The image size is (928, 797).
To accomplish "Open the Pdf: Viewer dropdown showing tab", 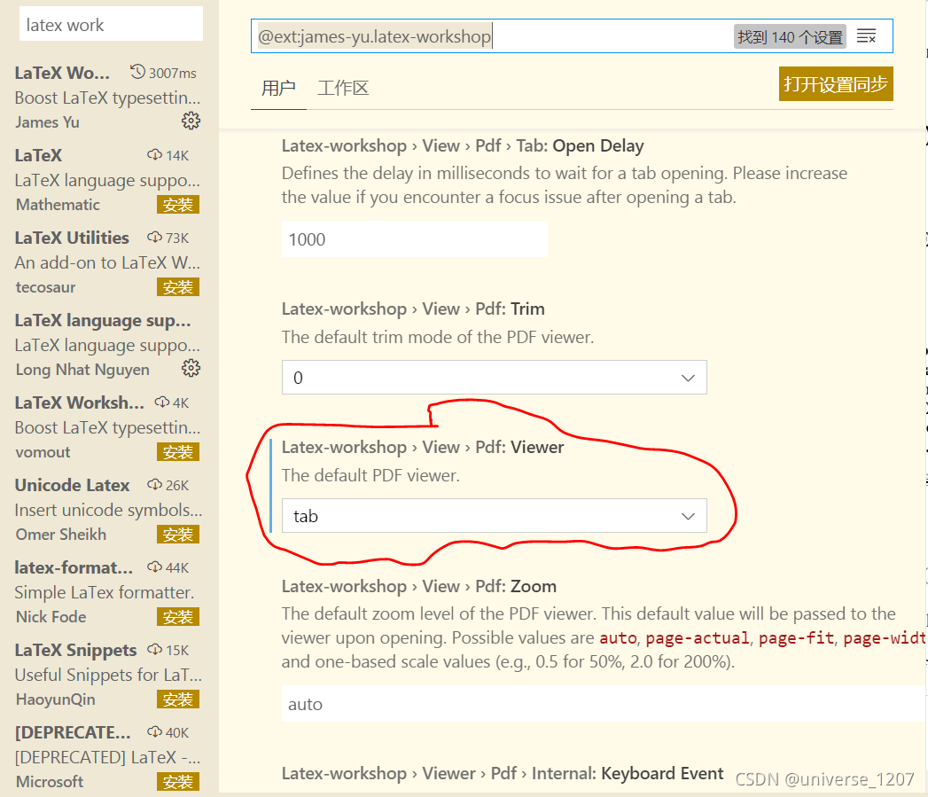I will pos(495,516).
